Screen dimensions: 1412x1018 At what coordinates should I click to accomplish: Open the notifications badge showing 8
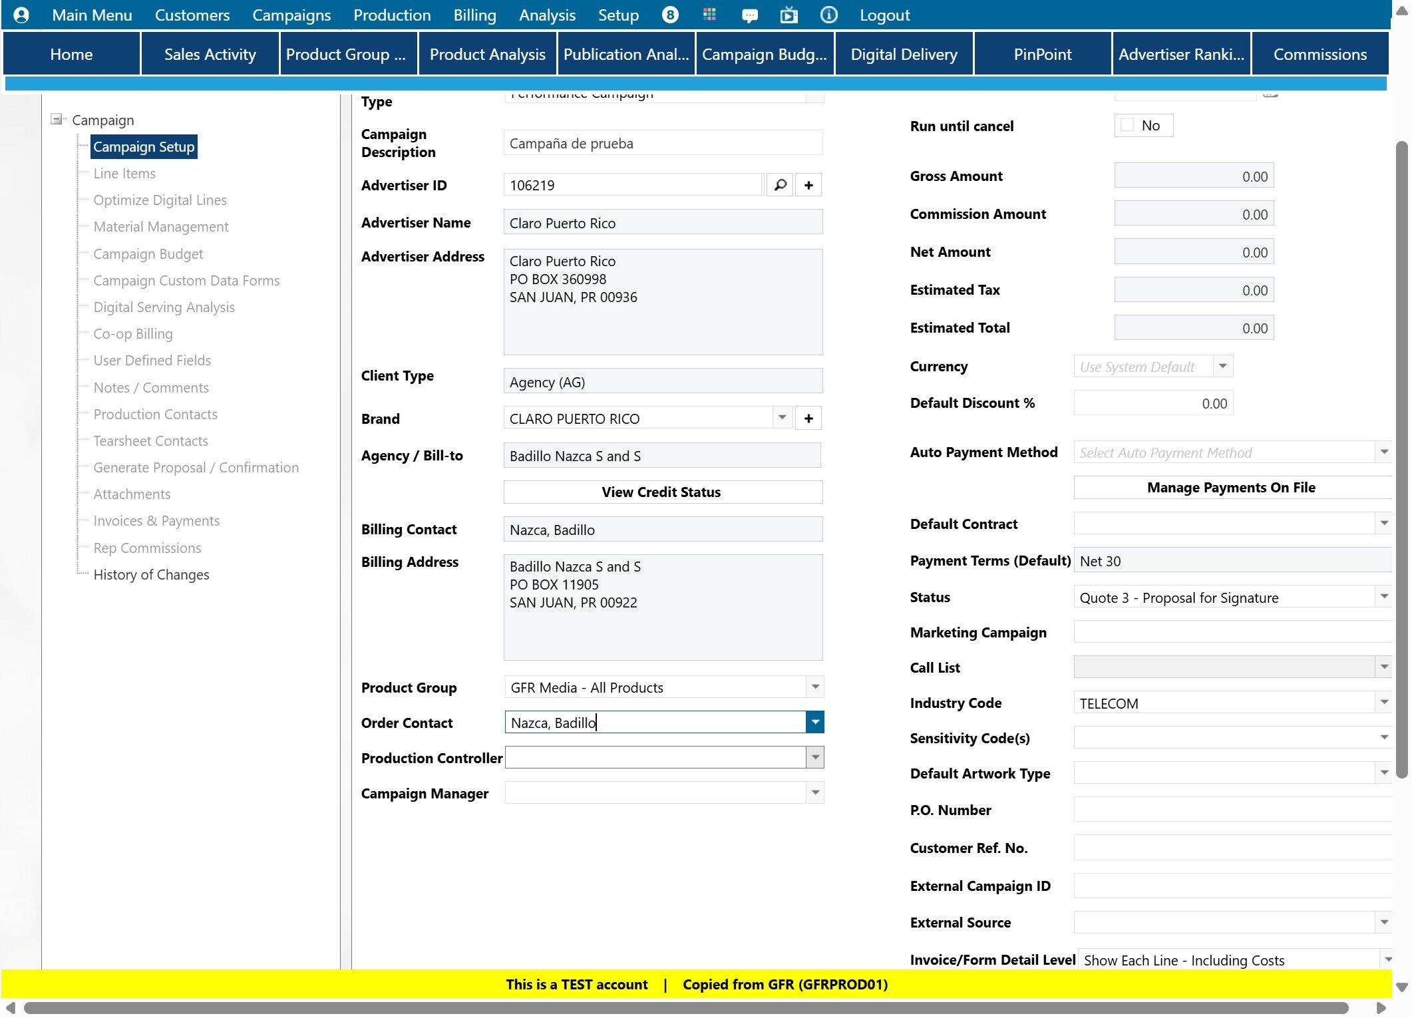pyautogui.click(x=670, y=15)
